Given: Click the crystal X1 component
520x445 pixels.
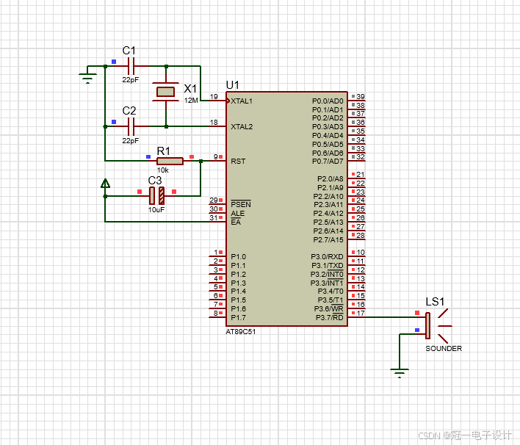Looking at the screenshot, I should 165,92.
